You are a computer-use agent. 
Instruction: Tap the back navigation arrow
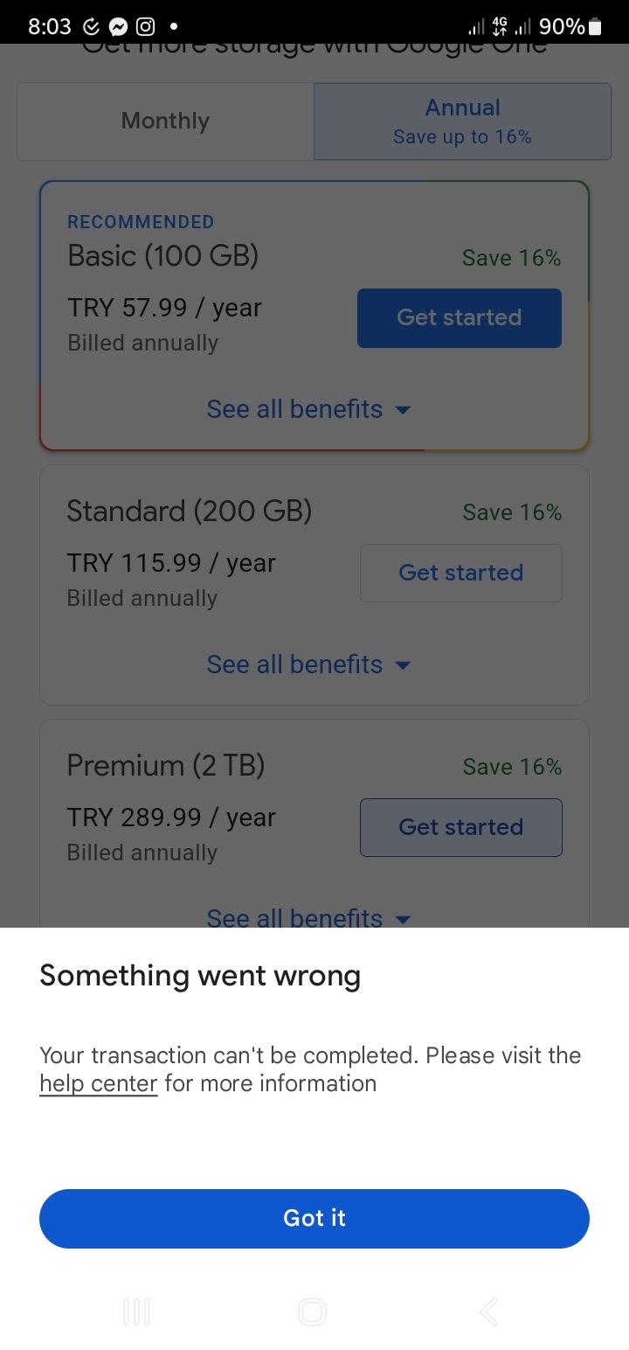[489, 1312]
